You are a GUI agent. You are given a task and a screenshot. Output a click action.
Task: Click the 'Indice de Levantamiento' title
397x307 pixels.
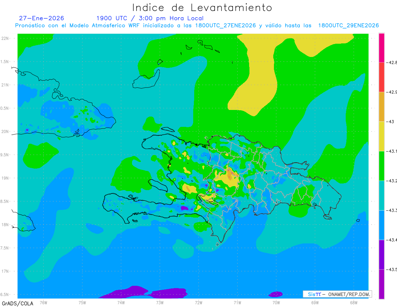pos(202,8)
